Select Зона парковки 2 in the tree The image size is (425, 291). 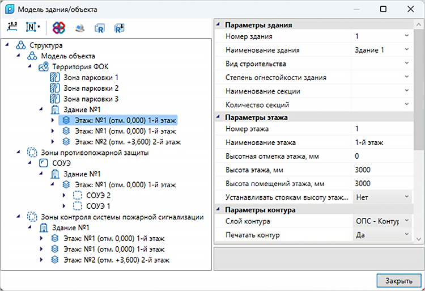click(x=91, y=88)
